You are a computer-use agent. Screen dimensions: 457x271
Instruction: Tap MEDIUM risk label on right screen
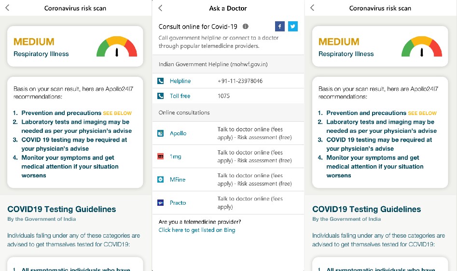point(339,42)
